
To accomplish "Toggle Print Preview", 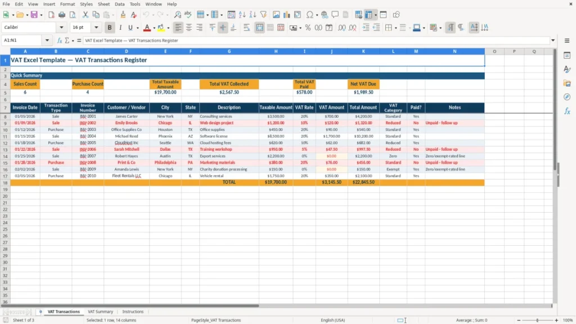I will point(73,15).
